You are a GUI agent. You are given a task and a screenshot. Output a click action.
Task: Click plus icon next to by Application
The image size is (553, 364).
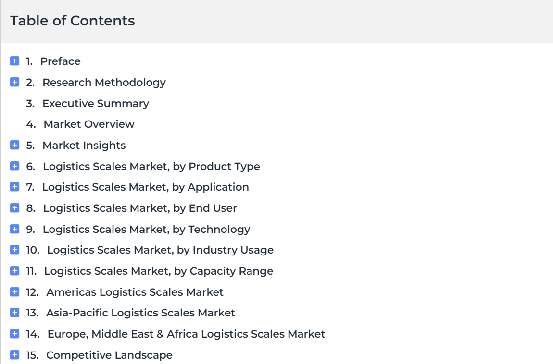[14, 187]
